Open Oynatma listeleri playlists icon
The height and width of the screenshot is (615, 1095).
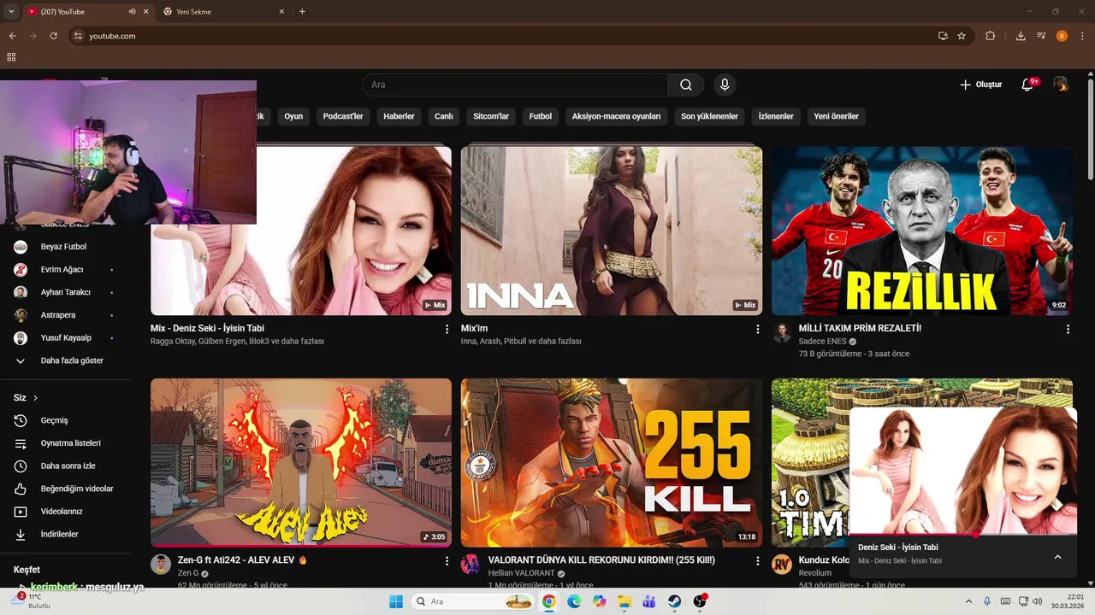(x=21, y=443)
